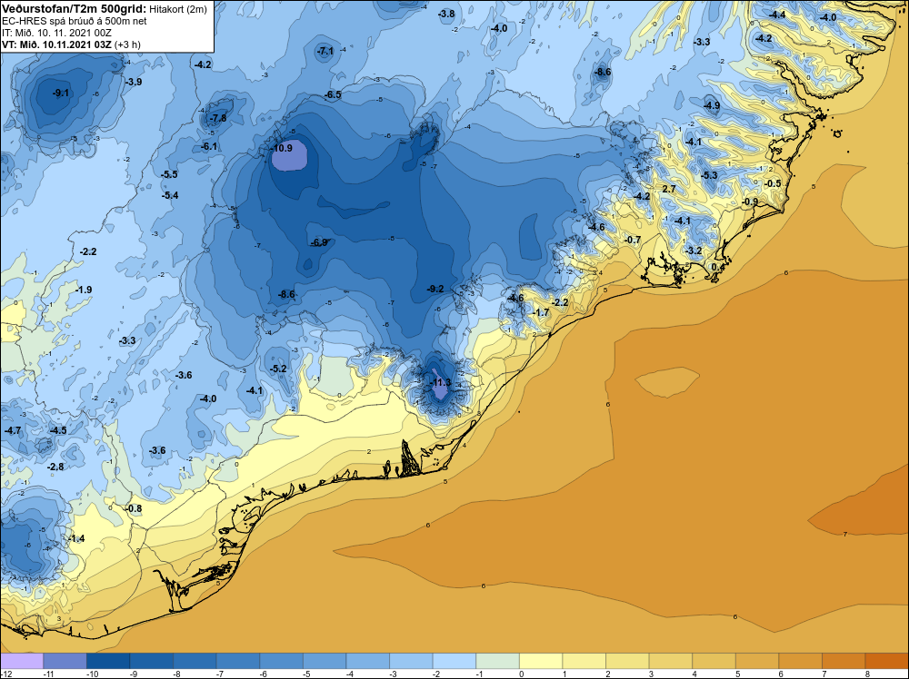The width and height of the screenshot is (909, 679).
Task: Click the "8" tick label on the legend bar
Action: pyautogui.click(x=867, y=674)
